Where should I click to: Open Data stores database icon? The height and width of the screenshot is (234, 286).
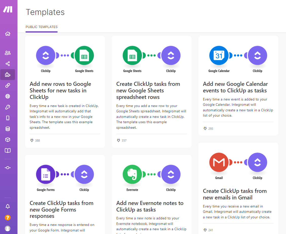pyautogui.click(x=8, y=129)
